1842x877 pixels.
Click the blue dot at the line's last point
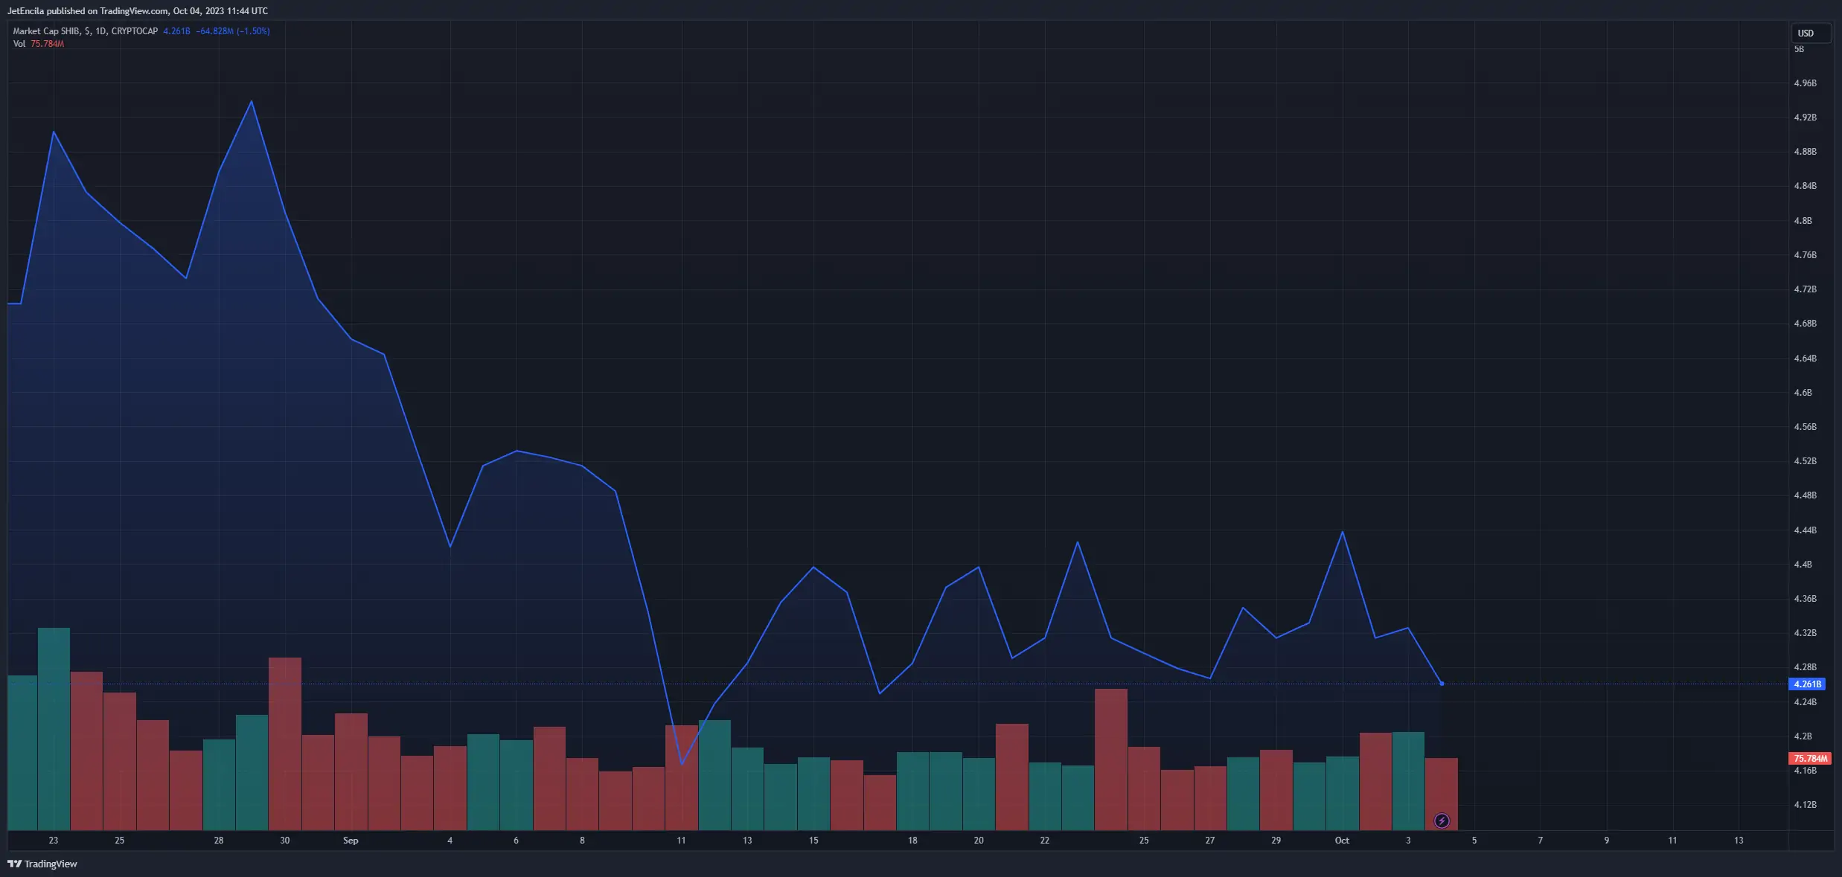click(1442, 684)
